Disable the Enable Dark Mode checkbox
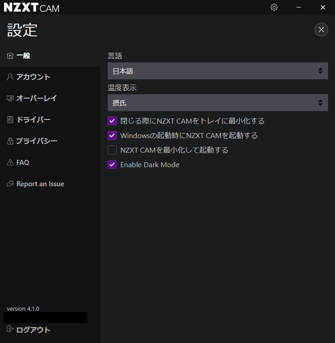The height and width of the screenshot is (343, 335). point(112,164)
